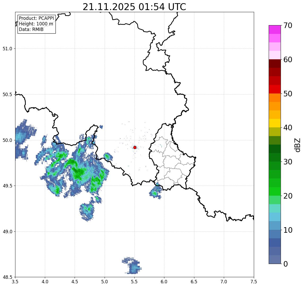
Task: Click the longitude axis label 4.0
Action: click(45, 282)
